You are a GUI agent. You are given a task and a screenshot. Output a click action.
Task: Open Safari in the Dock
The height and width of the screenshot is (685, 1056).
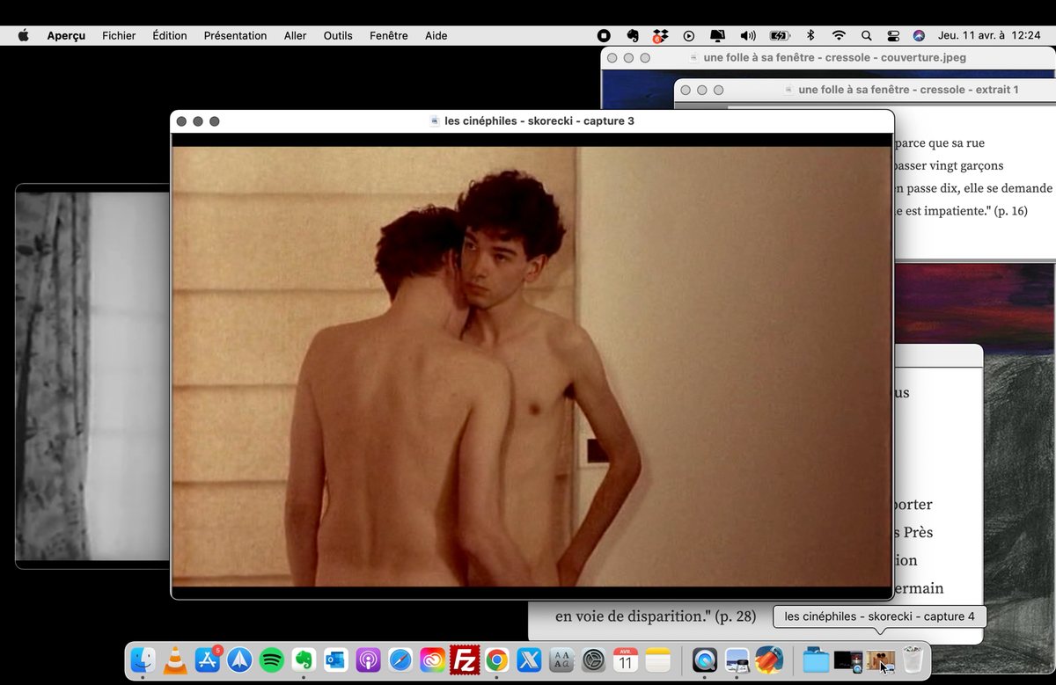(400, 659)
